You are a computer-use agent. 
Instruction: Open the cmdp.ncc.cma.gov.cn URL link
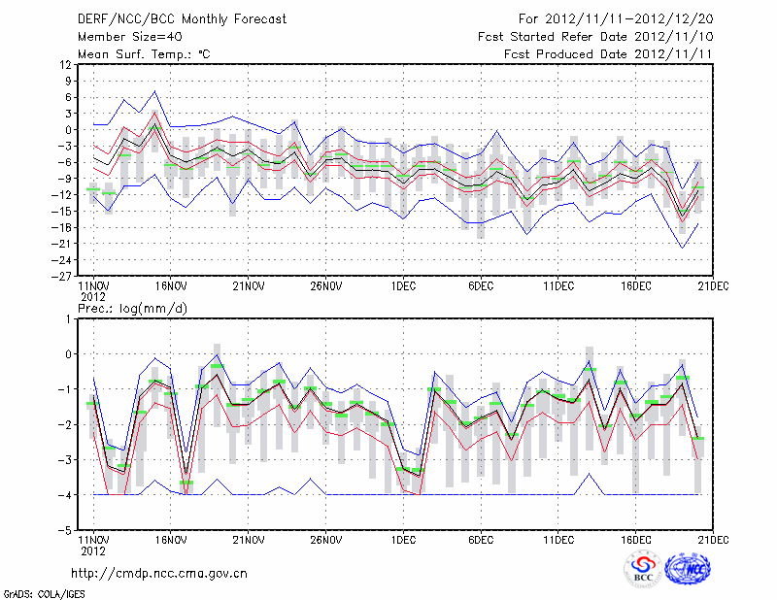pyautogui.click(x=160, y=573)
